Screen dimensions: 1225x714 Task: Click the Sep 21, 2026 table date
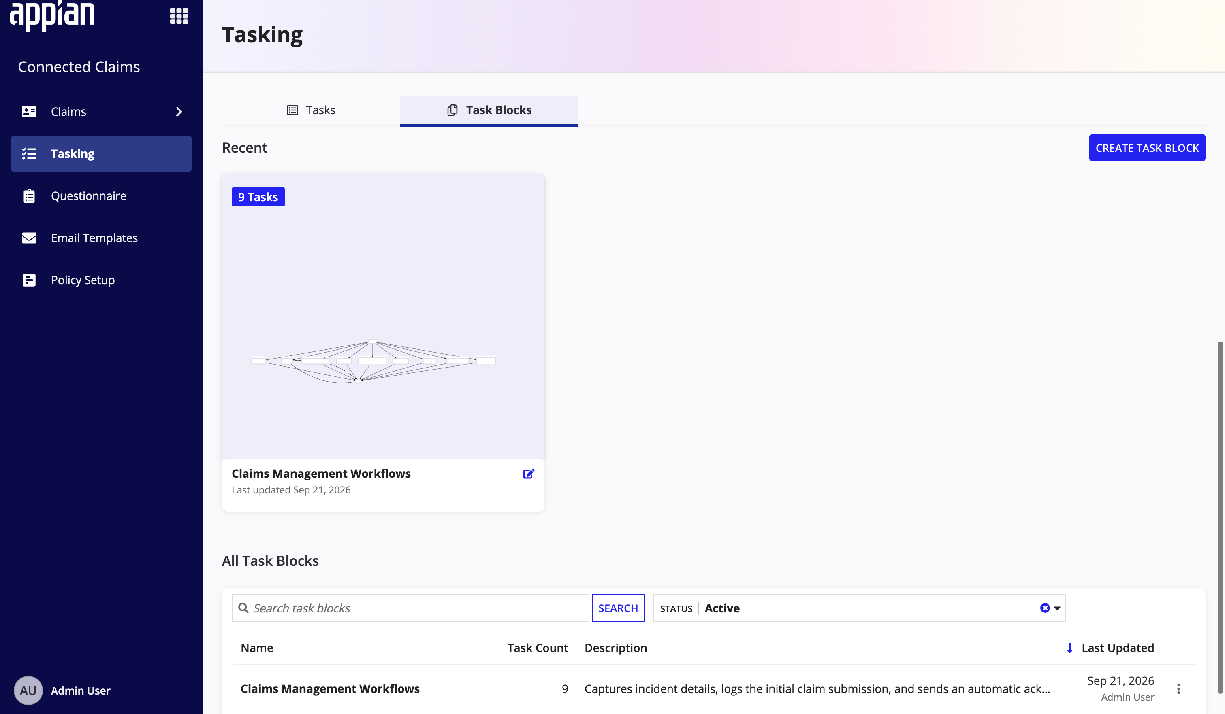[x=1120, y=681]
